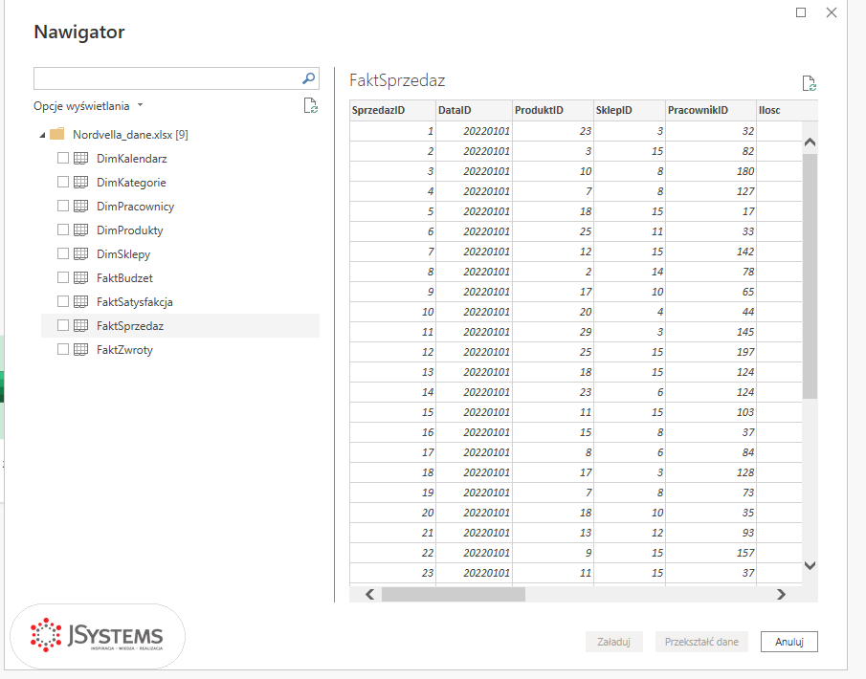Screen dimensions: 866x679
Task: Click the FaktSprzedaz preview title
Action: [x=397, y=80]
